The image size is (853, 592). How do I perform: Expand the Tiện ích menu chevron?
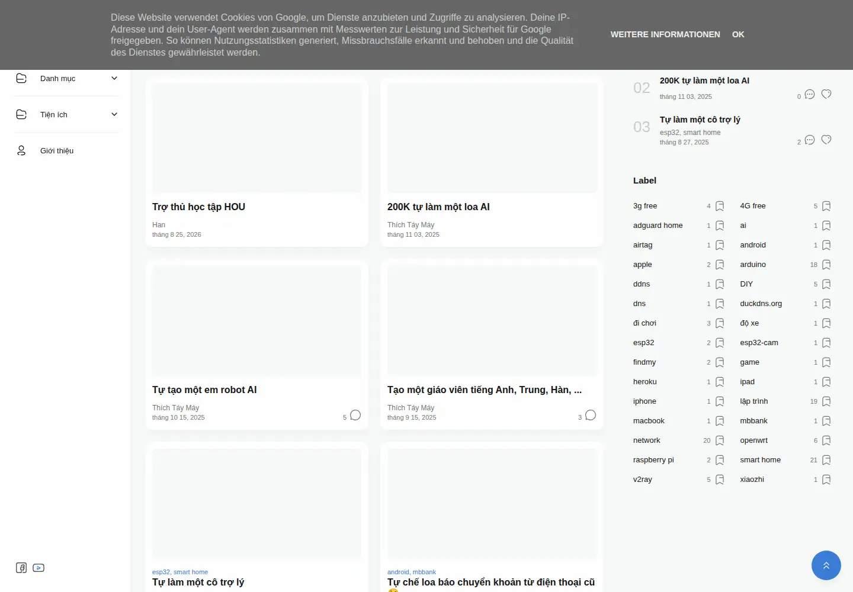tap(114, 114)
